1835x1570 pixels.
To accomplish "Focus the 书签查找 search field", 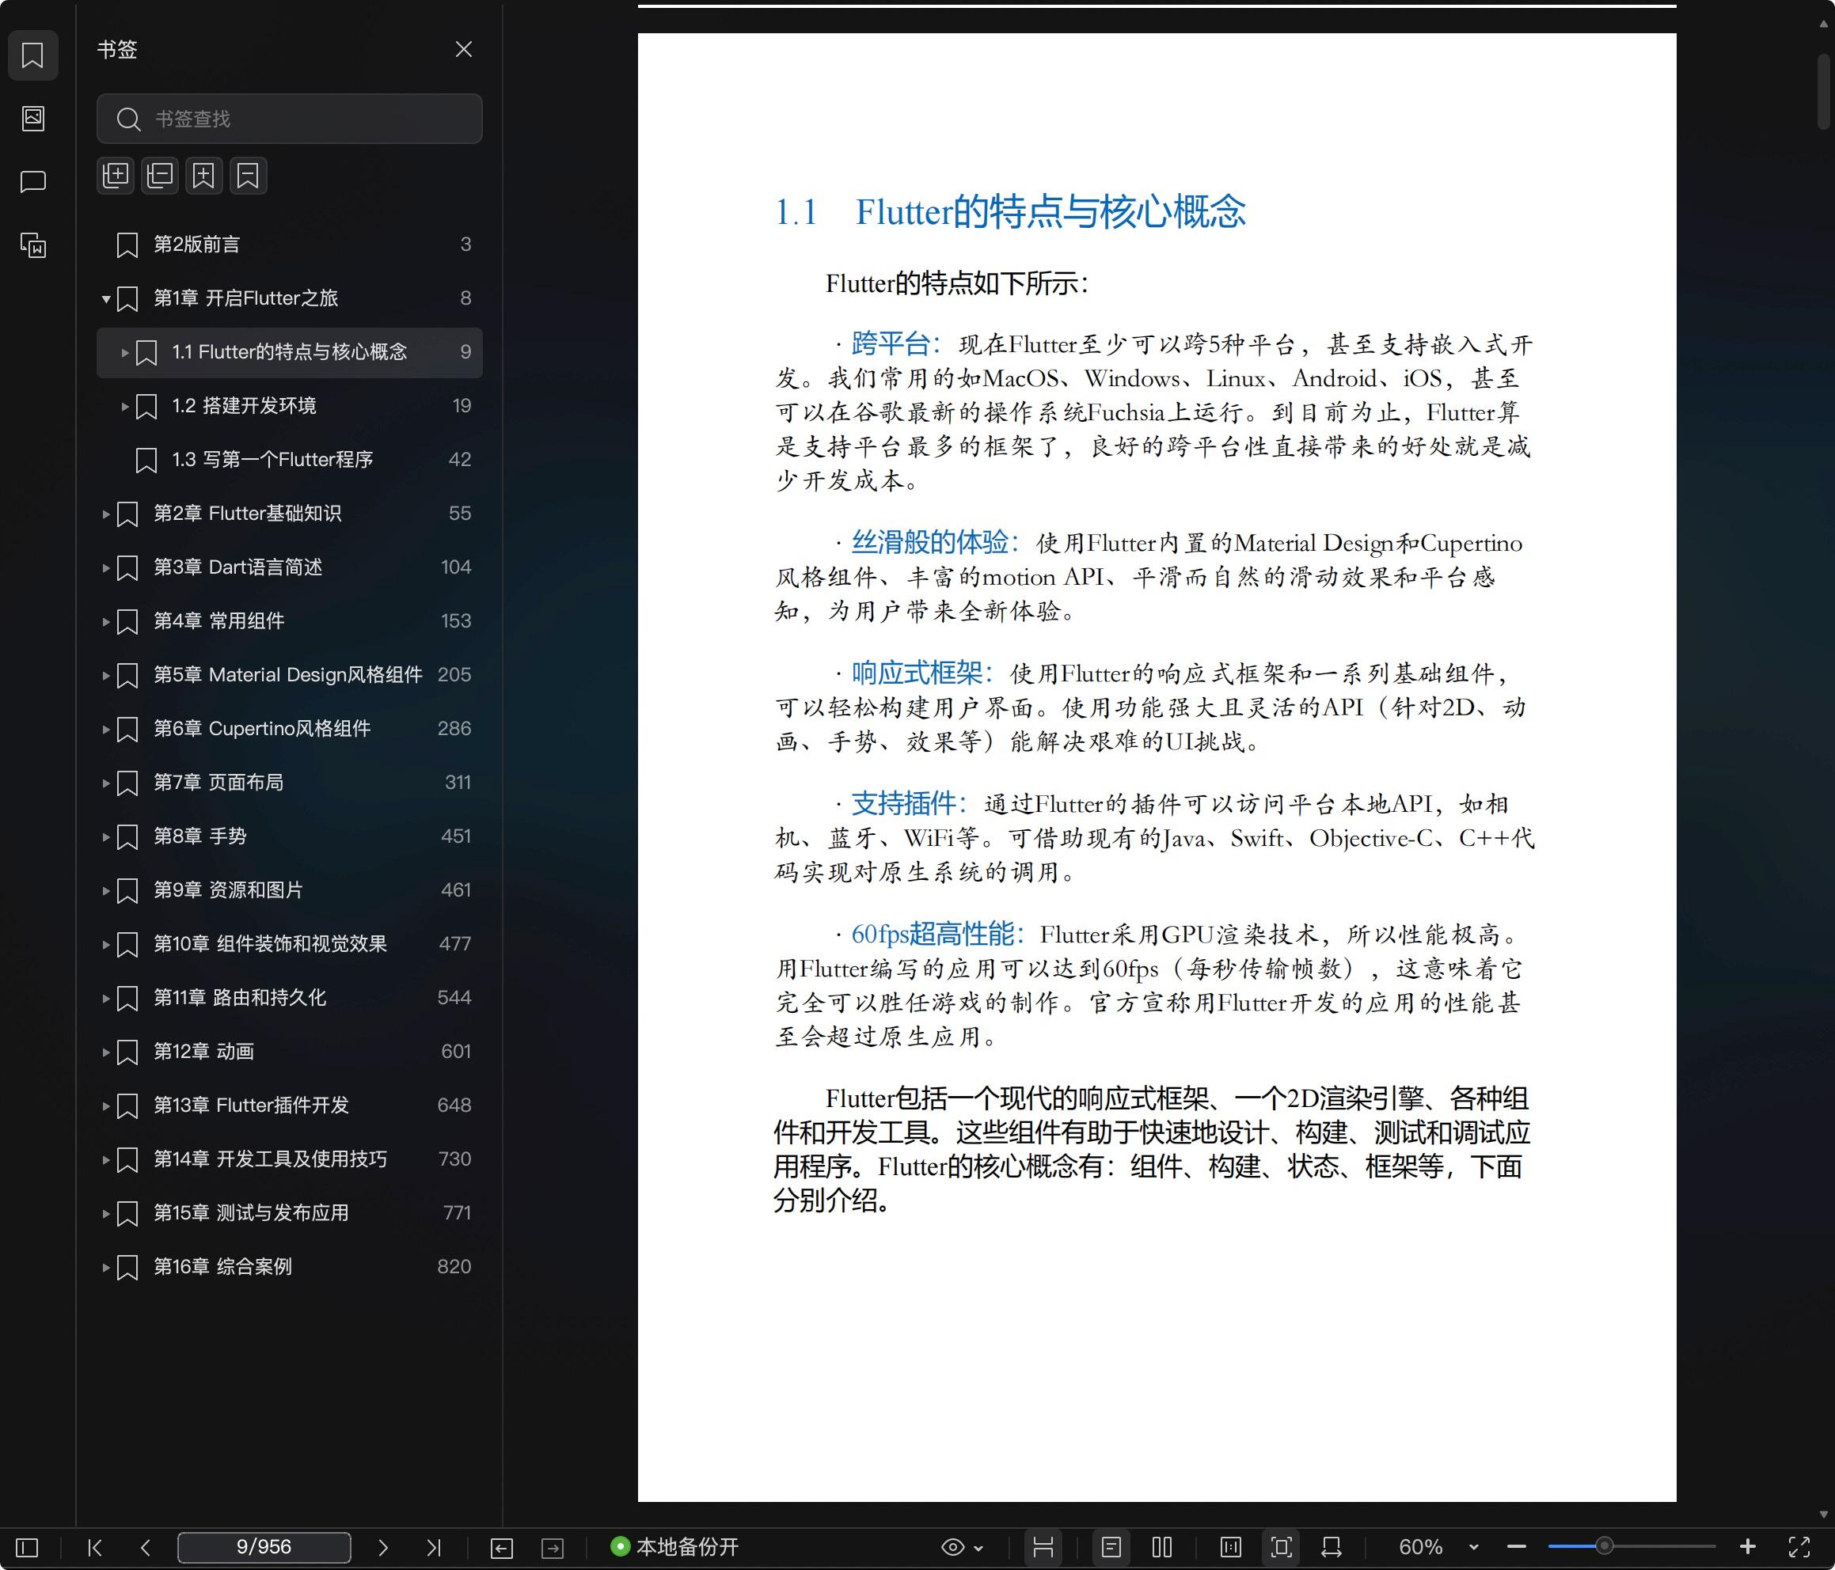I will pyautogui.click(x=290, y=119).
